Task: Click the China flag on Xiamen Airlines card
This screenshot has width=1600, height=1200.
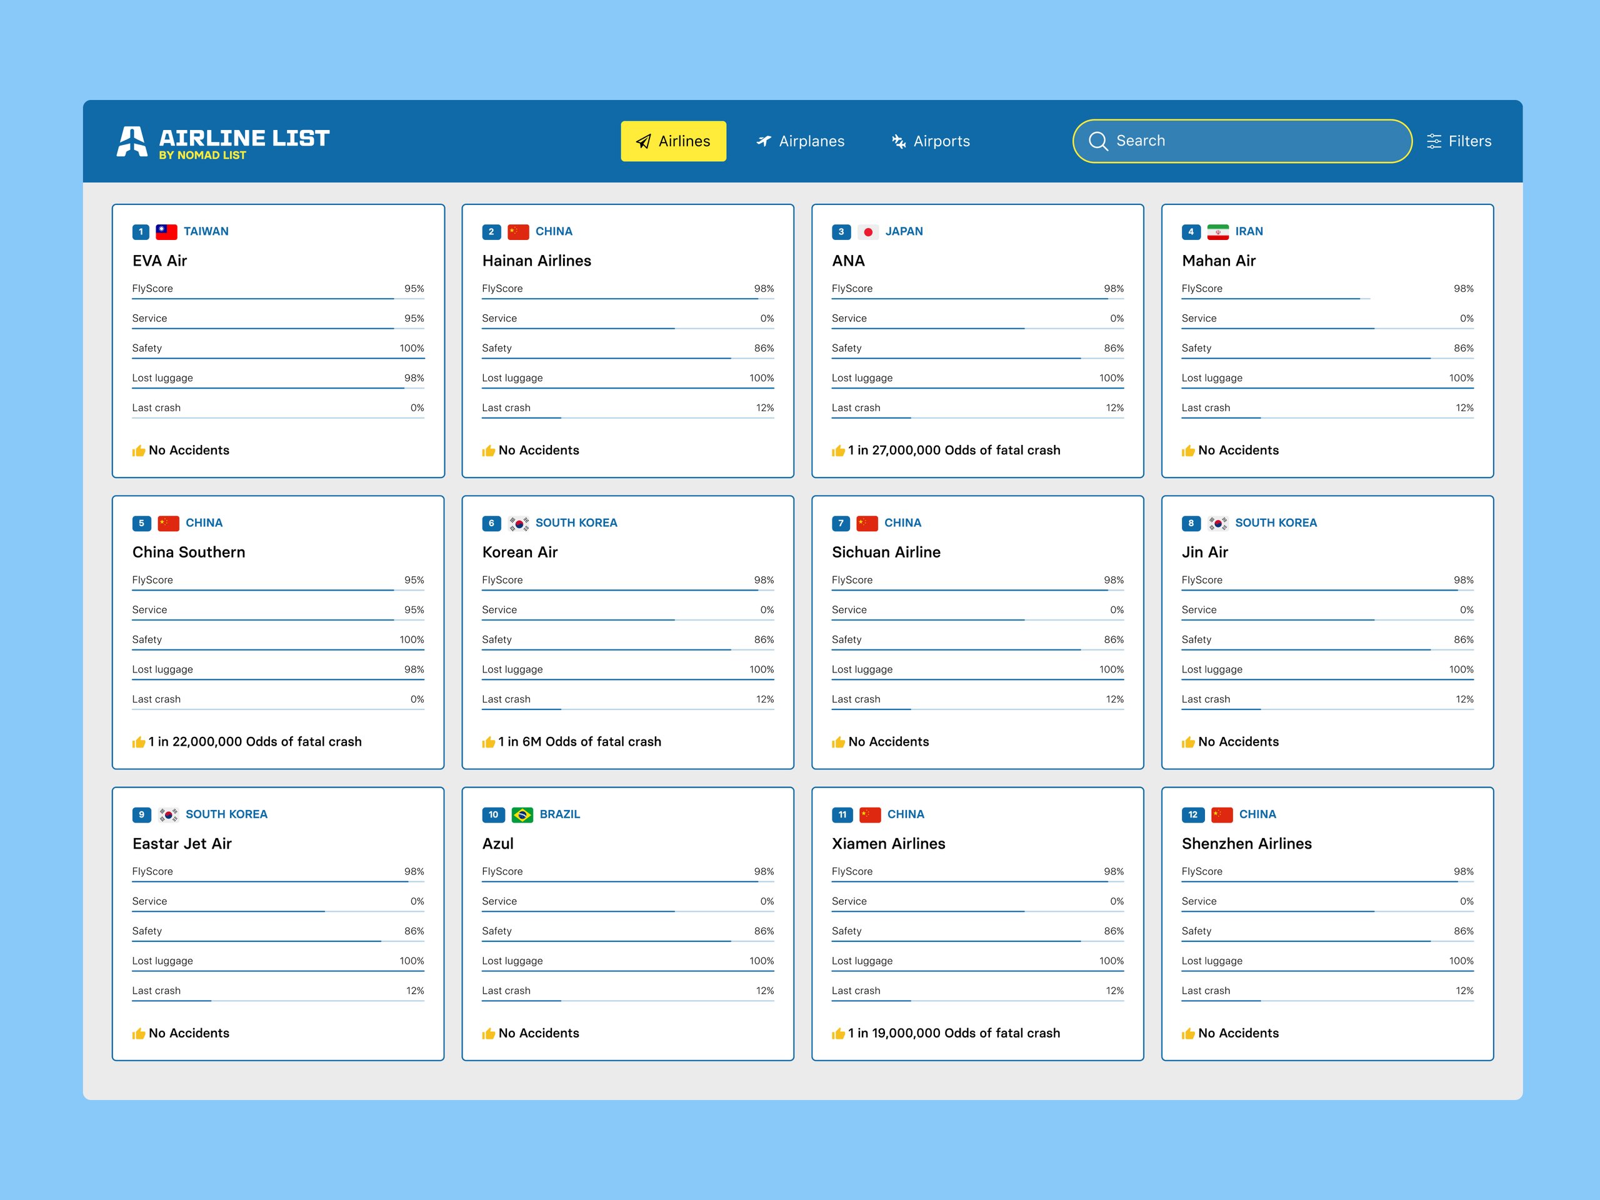Action: coord(870,814)
